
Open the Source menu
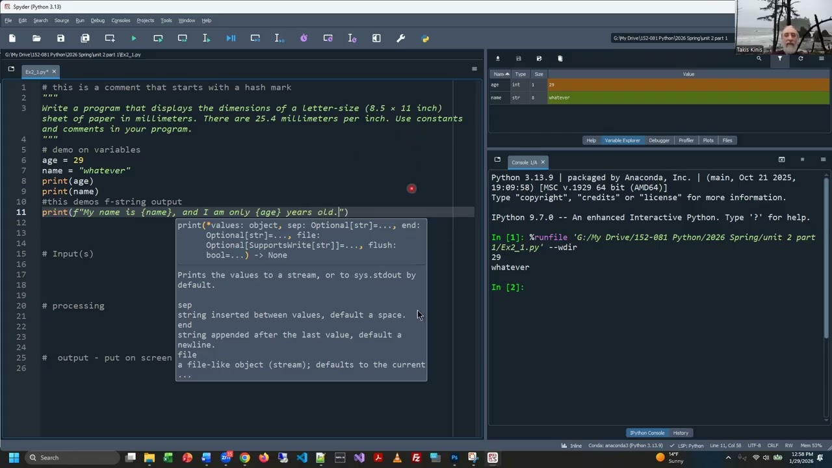[62, 20]
